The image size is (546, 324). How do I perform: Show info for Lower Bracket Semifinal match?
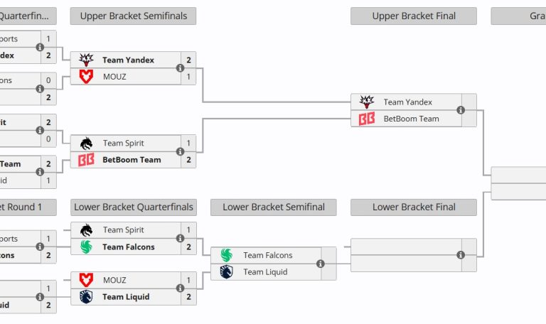pyautogui.click(x=320, y=264)
